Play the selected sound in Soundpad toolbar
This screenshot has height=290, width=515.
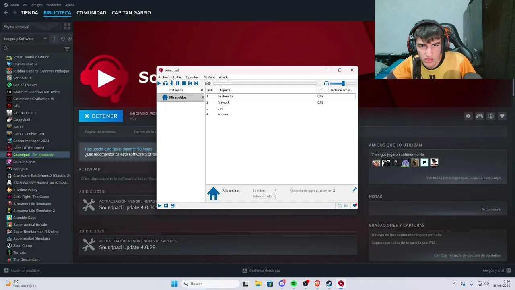[159, 83]
